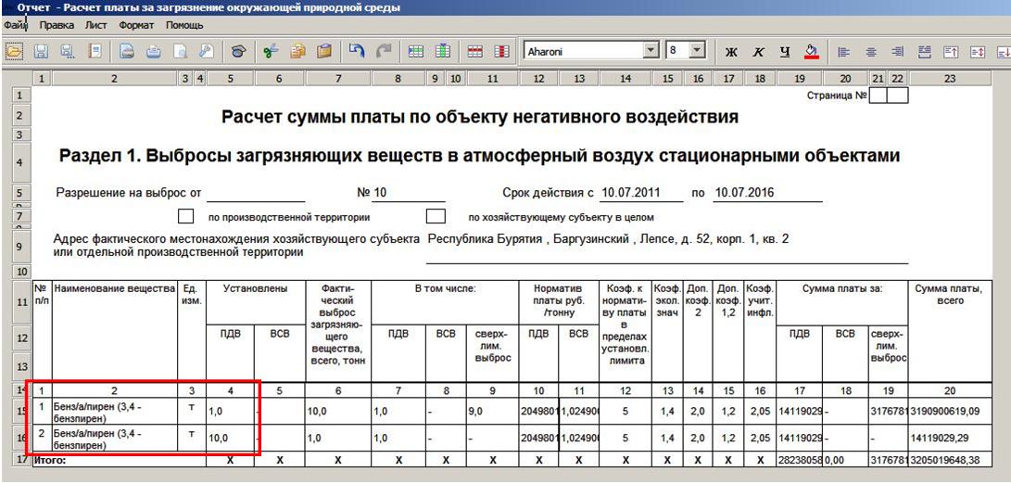Click the Insert row icon
1011x484 pixels.
[x=417, y=53]
